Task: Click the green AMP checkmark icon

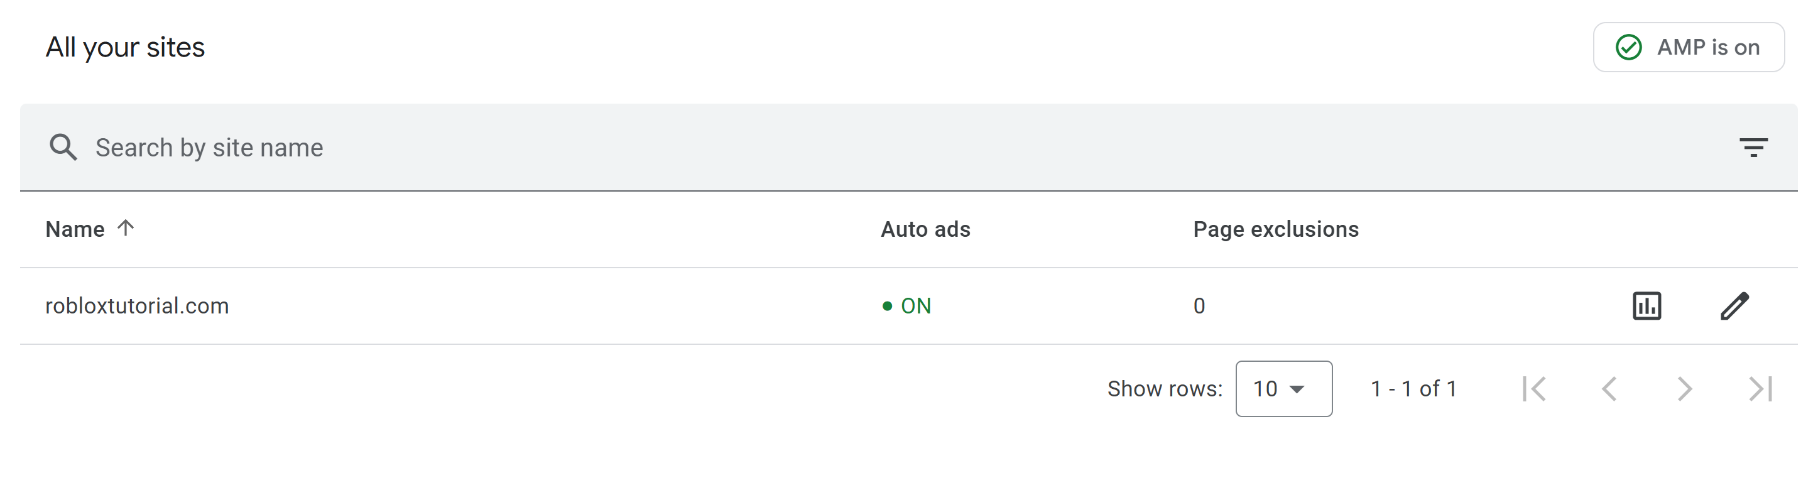Action: pyautogui.click(x=1629, y=47)
